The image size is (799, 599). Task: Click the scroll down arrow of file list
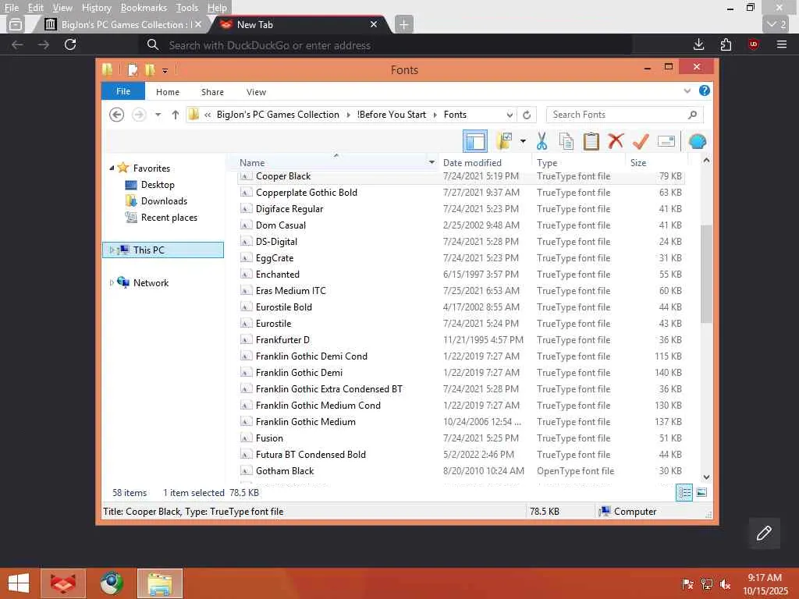point(705,477)
